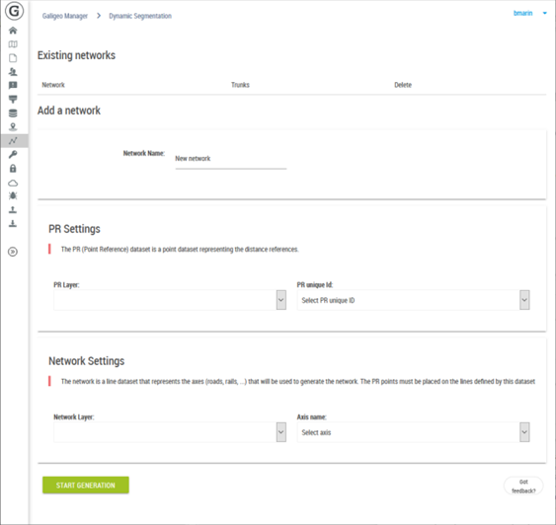
Task: Click the cloud icon in sidebar
Action: pos(13,184)
